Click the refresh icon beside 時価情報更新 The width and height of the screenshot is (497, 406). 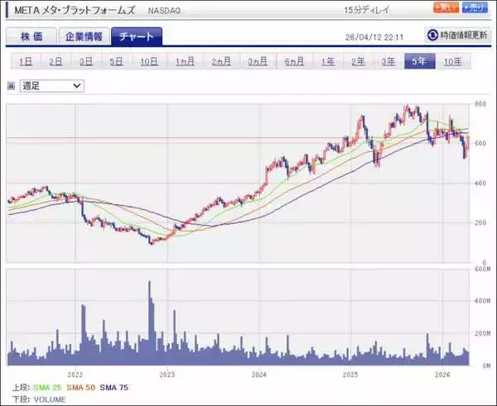click(x=433, y=35)
